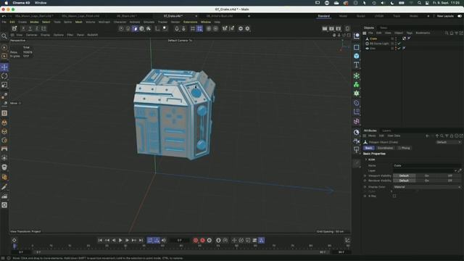Toggle the Crate visibility dots in Objects

396,38
